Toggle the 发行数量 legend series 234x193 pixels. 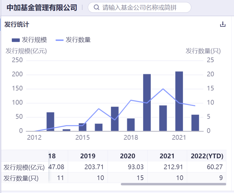[x=73, y=40]
